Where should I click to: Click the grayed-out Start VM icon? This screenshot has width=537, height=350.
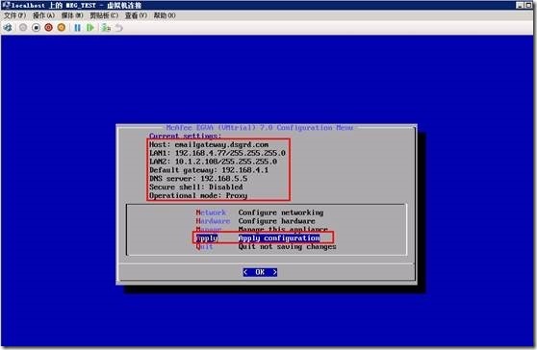[x=23, y=27]
